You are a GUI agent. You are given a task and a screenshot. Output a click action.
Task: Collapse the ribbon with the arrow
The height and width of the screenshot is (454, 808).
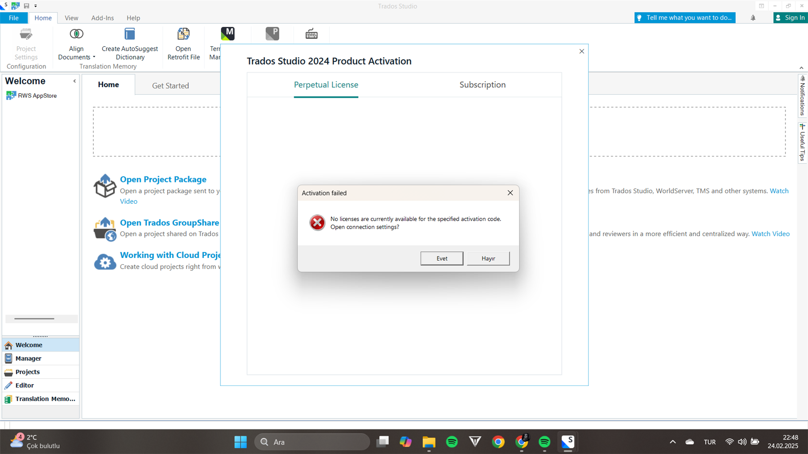801,68
